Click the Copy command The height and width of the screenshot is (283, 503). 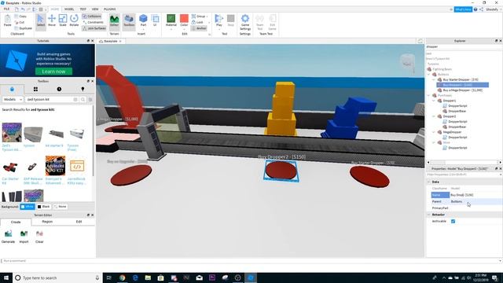coord(20,16)
